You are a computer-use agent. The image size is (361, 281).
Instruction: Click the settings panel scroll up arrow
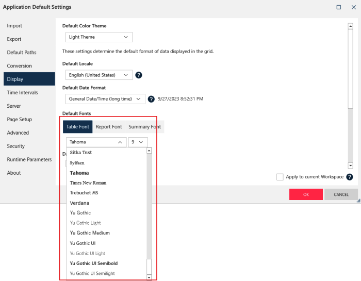pos(350,26)
